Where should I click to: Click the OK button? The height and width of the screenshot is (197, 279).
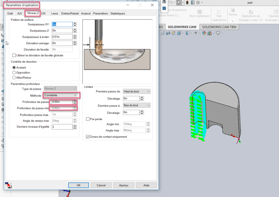tap(78, 185)
